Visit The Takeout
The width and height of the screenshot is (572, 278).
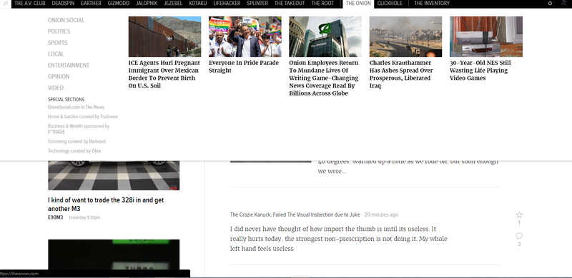[x=290, y=4]
